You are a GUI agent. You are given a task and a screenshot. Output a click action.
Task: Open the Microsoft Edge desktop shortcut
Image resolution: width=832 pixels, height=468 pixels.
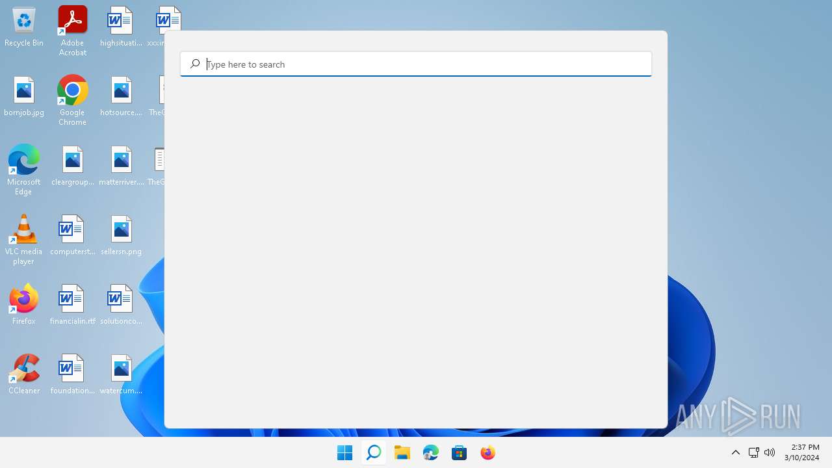(24, 170)
